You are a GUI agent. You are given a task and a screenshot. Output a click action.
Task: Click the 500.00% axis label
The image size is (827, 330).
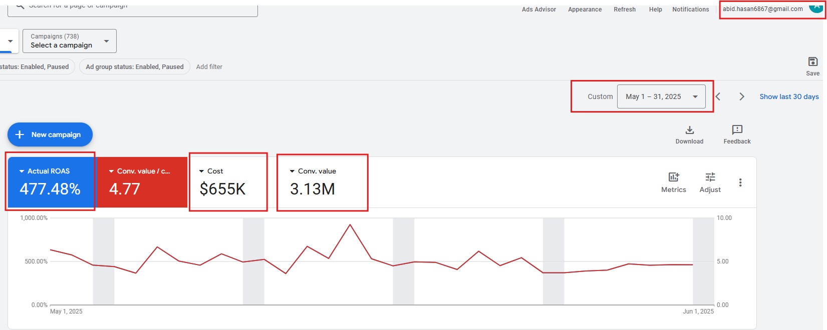[36, 261]
